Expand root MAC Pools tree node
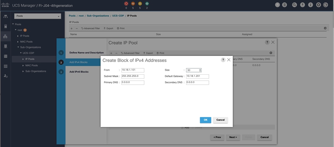The height and width of the screenshot is (147, 334). [x=18, y=42]
